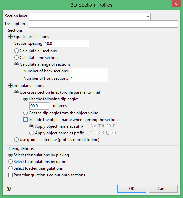Edit the dip angle degrees field

pyautogui.click(x=39, y=106)
